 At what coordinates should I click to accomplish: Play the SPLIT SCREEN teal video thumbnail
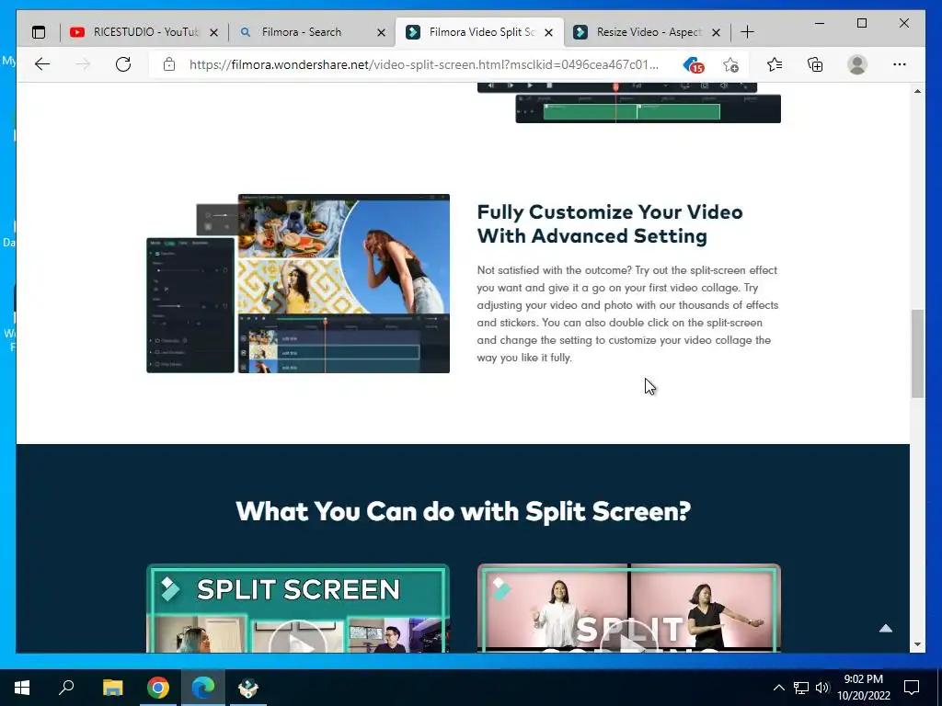pos(298,609)
